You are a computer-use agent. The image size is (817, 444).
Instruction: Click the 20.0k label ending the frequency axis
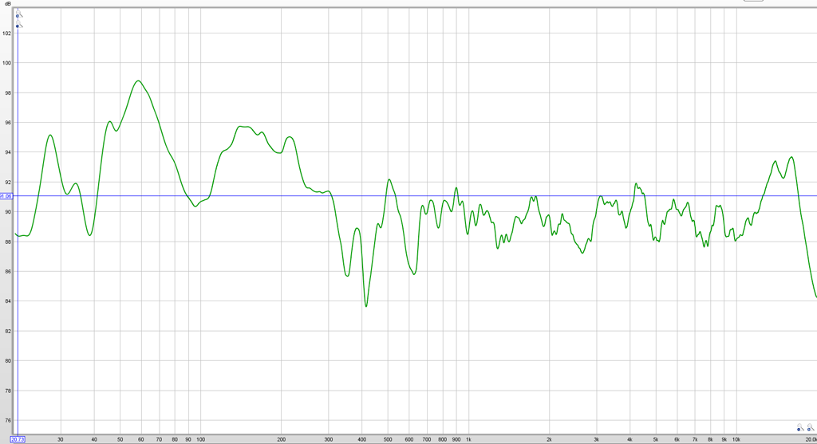[810, 439]
